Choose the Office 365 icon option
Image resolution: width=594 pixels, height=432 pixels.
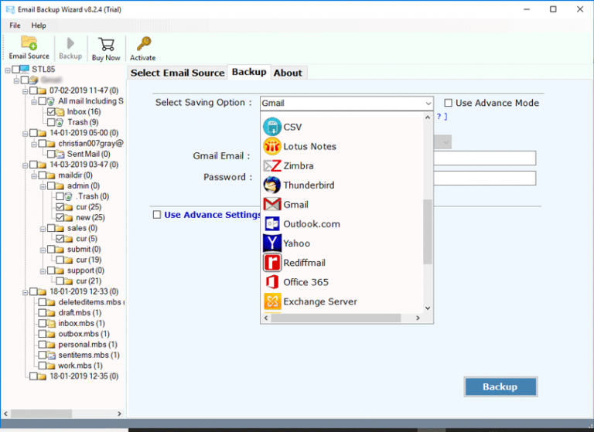point(271,282)
